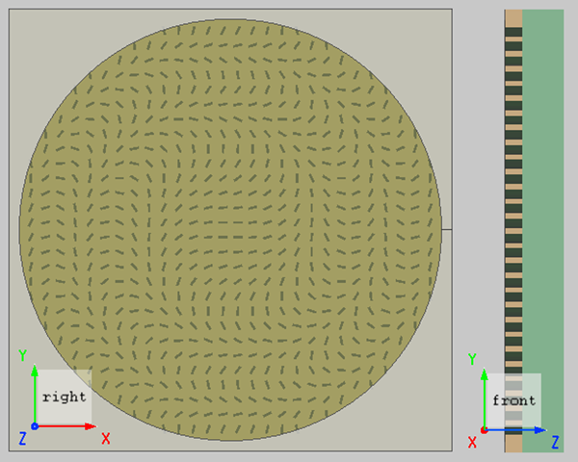
Task: Select blue Z axis arrow in front view
Action: pyautogui.click(x=516, y=430)
